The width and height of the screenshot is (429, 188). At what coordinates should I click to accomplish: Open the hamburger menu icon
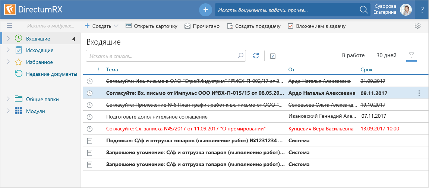click(x=9, y=26)
